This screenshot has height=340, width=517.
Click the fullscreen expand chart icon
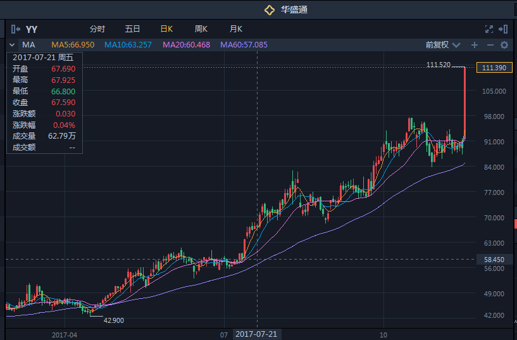[x=489, y=28]
